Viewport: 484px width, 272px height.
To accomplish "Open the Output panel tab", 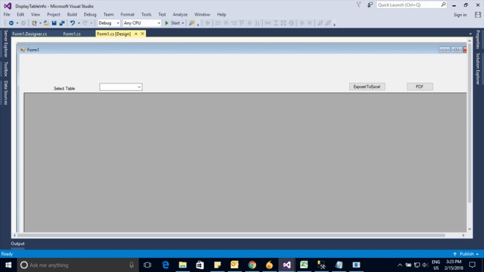I will pos(18,244).
